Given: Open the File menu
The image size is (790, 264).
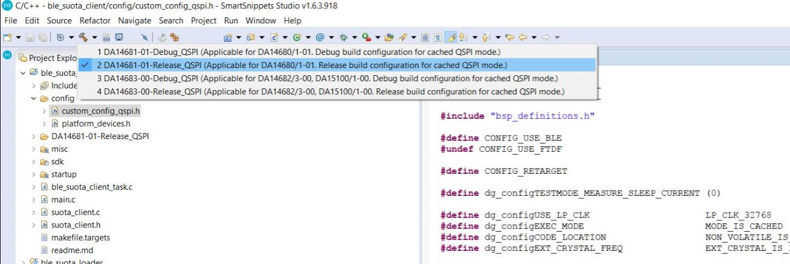Looking at the screenshot, I should pyautogui.click(x=10, y=20).
